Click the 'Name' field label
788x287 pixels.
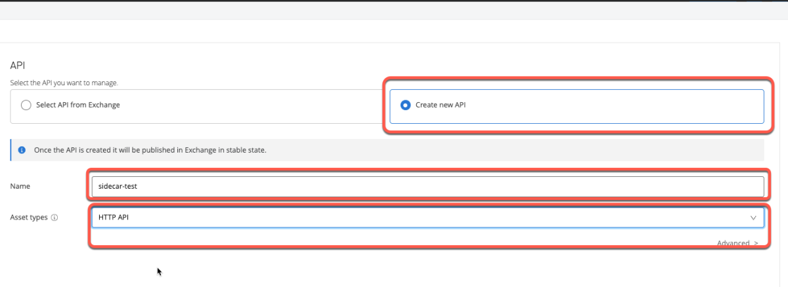[x=20, y=186]
